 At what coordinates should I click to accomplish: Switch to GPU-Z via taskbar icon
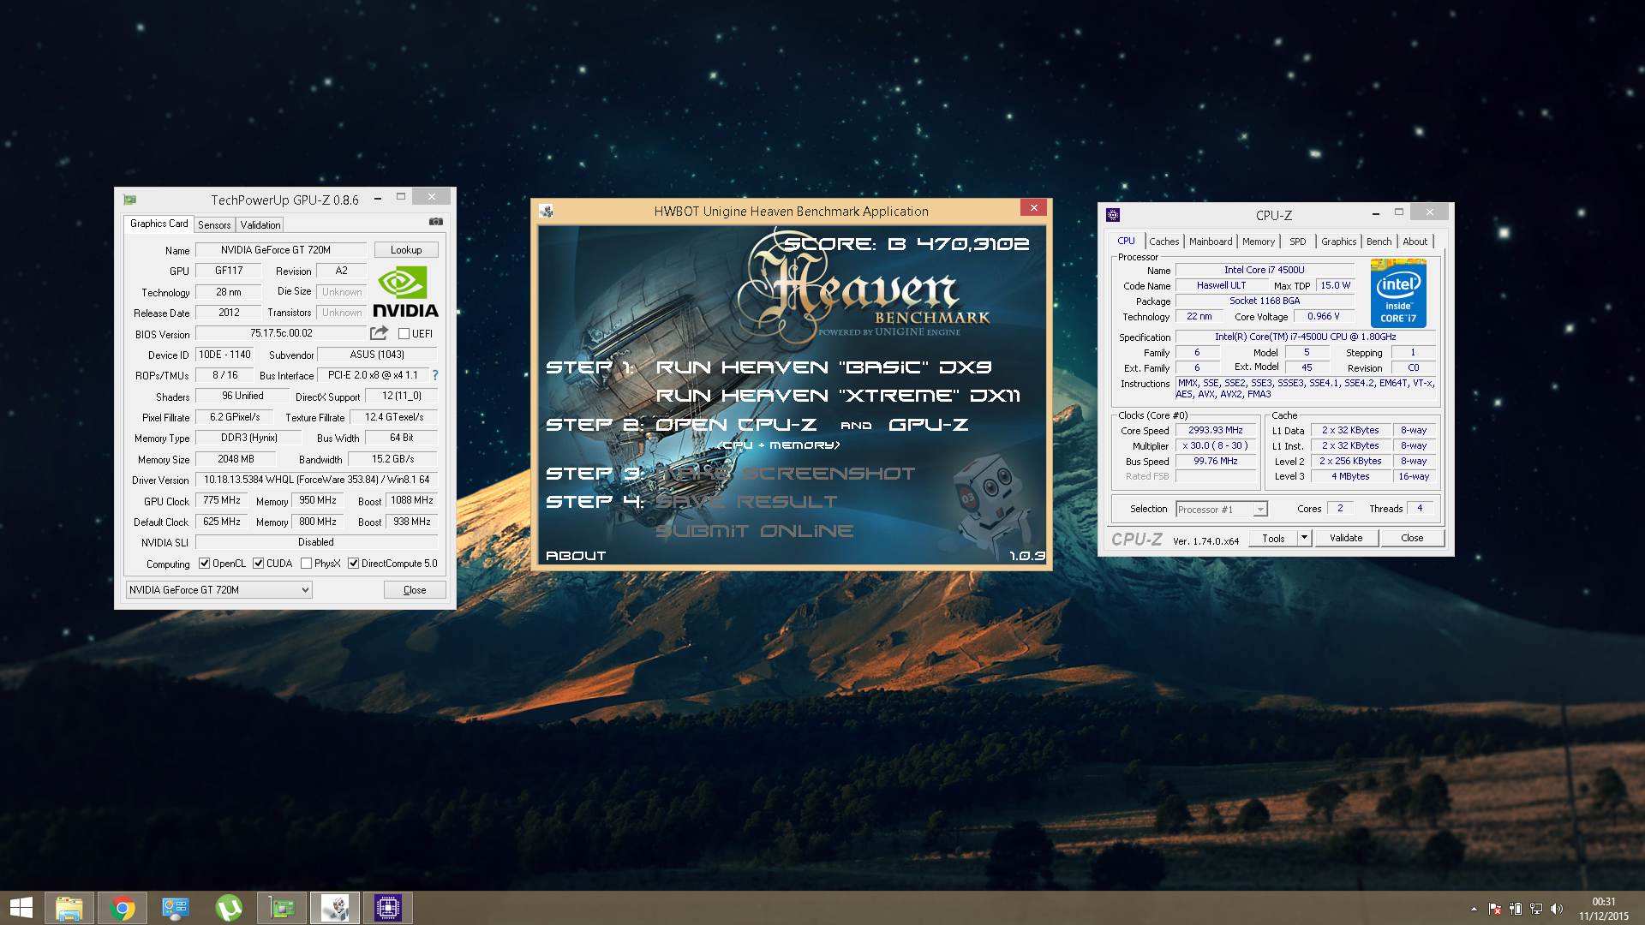(282, 908)
